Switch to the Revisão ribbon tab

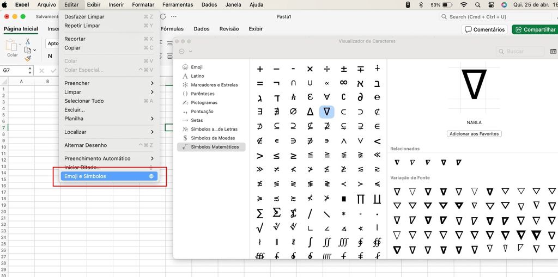229,29
